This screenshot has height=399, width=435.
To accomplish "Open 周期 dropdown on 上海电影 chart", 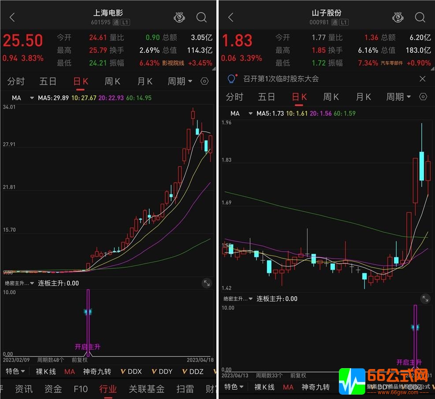I will pyautogui.click(x=180, y=81).
